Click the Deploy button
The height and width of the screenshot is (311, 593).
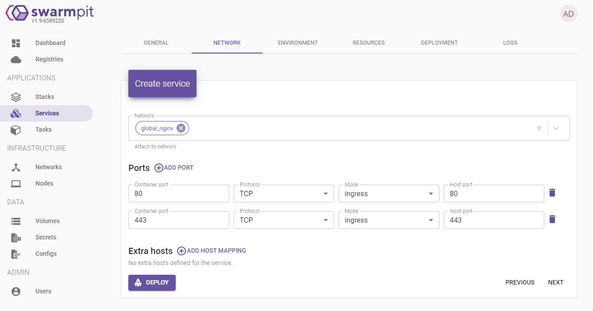(152, 283)
